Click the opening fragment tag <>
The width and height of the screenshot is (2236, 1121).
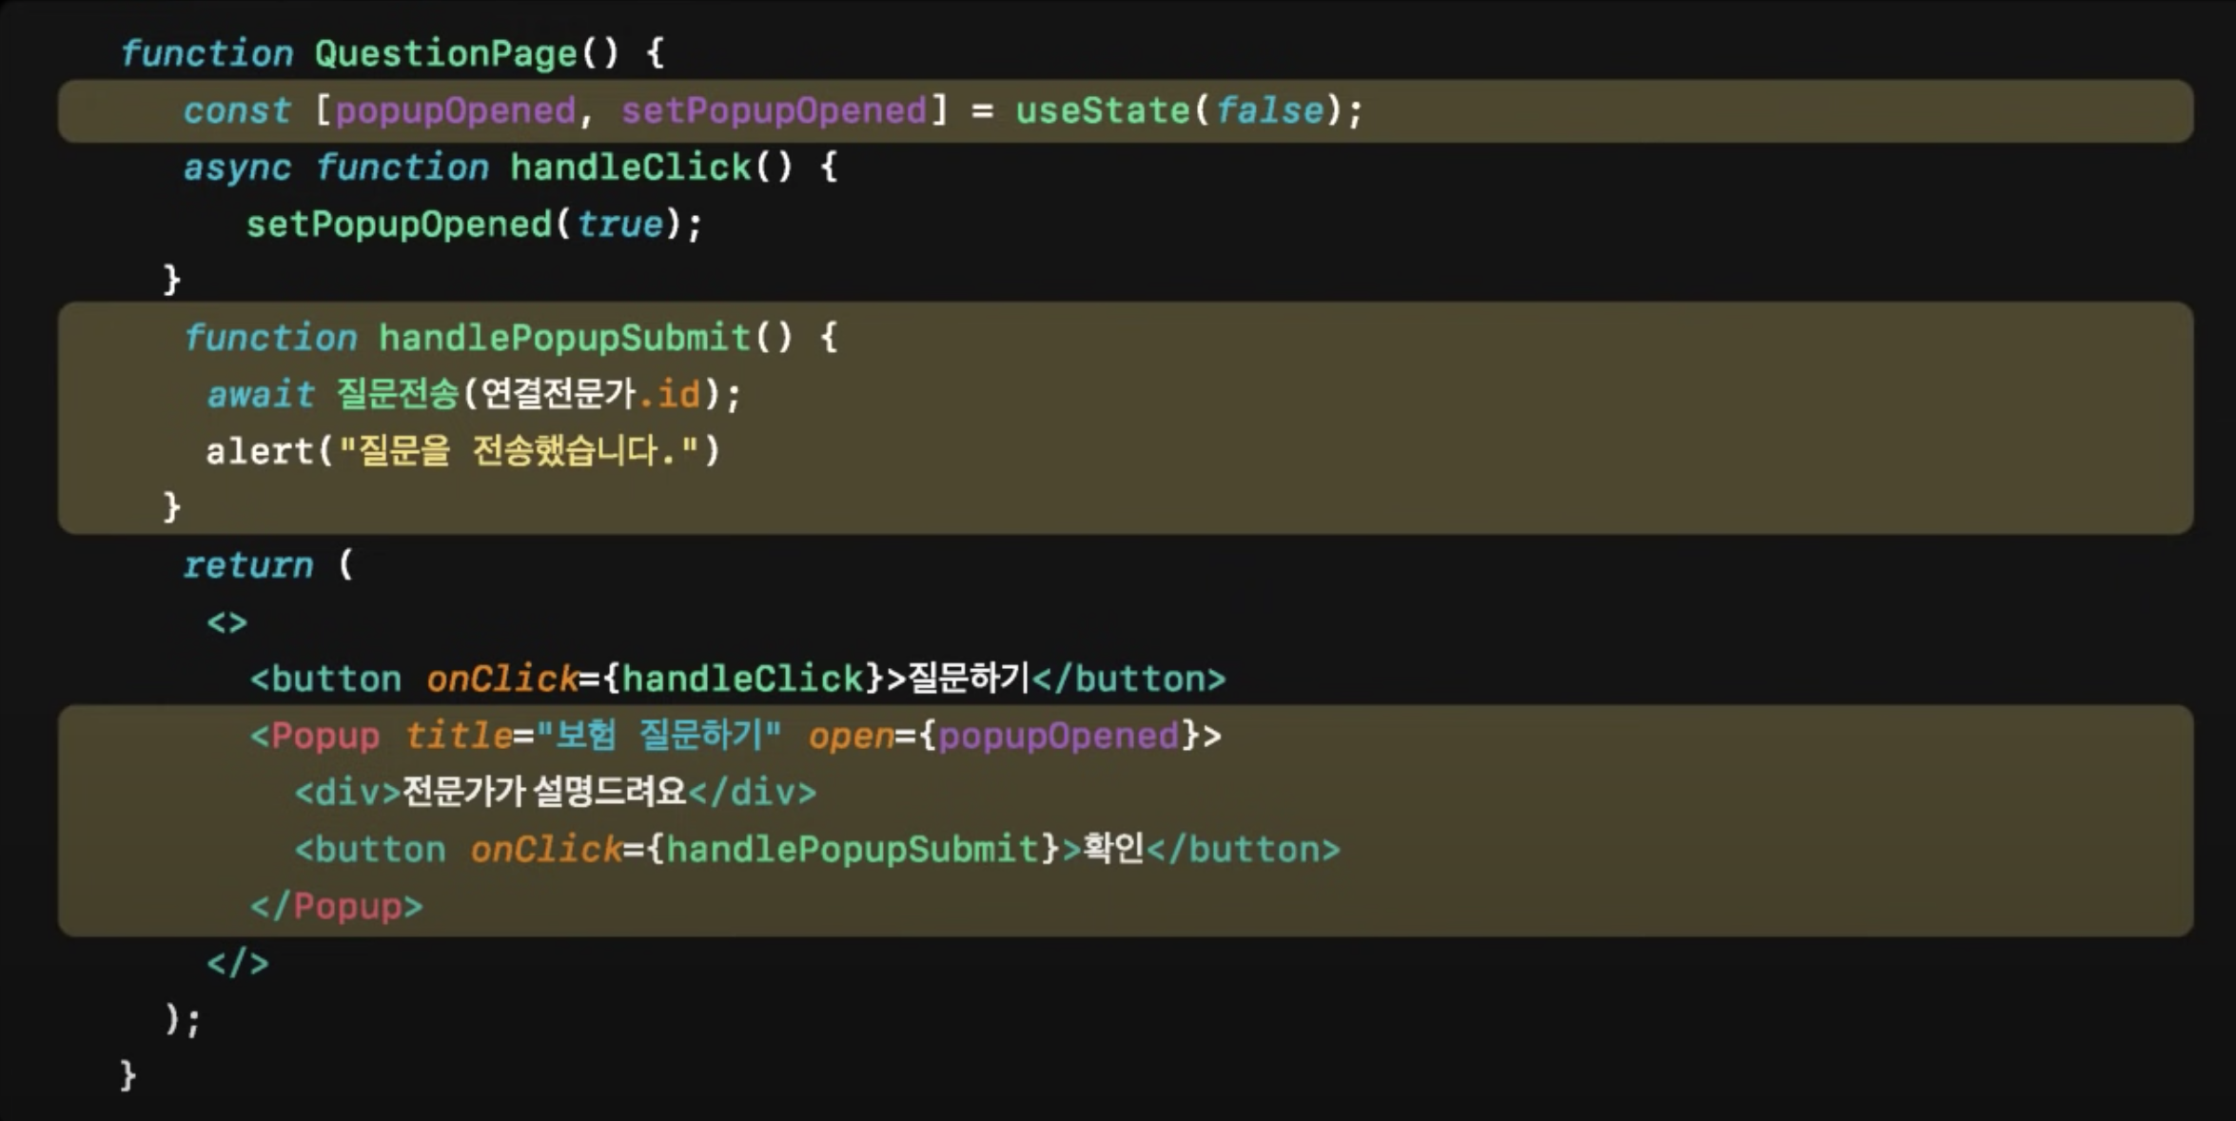coord(226,622)
